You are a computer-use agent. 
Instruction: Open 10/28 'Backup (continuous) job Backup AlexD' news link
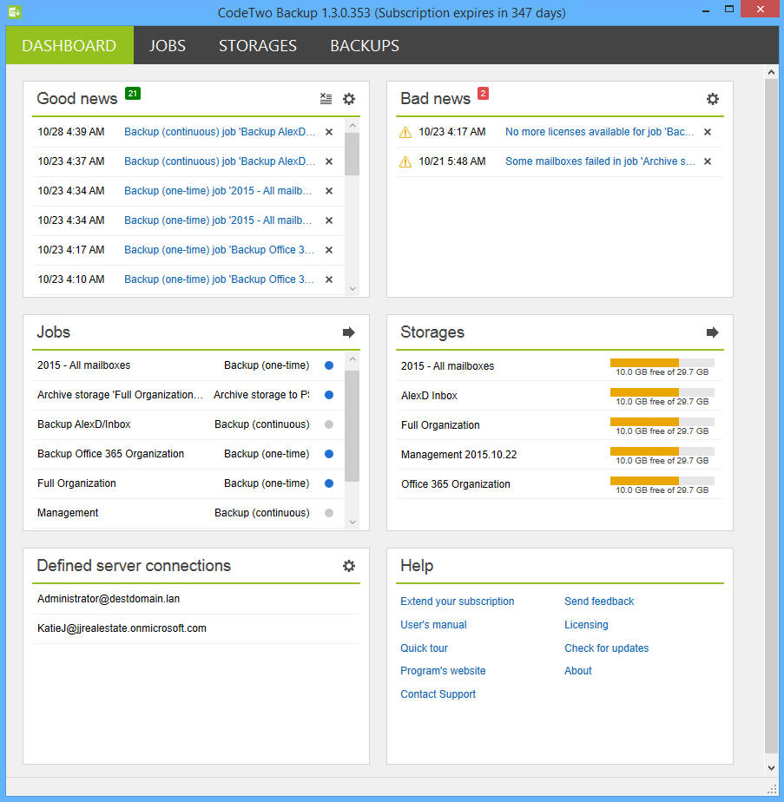tap(220, 132)
